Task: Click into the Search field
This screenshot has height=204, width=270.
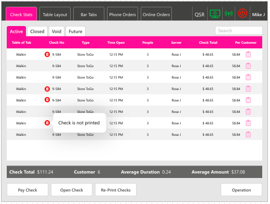Action: (x=239, y=31)
